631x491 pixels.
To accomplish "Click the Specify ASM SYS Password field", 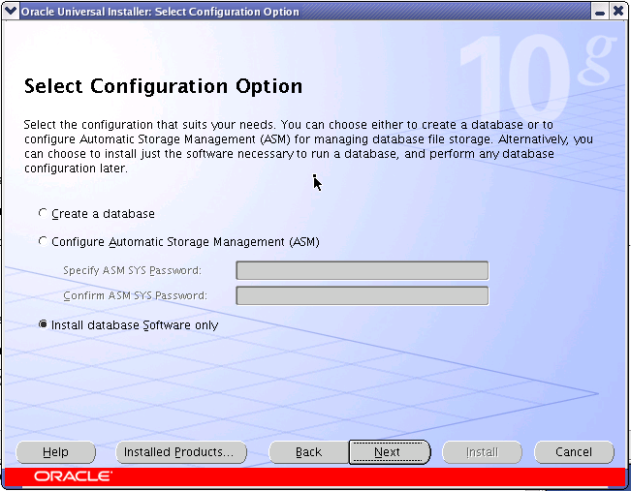I will 363,270.
